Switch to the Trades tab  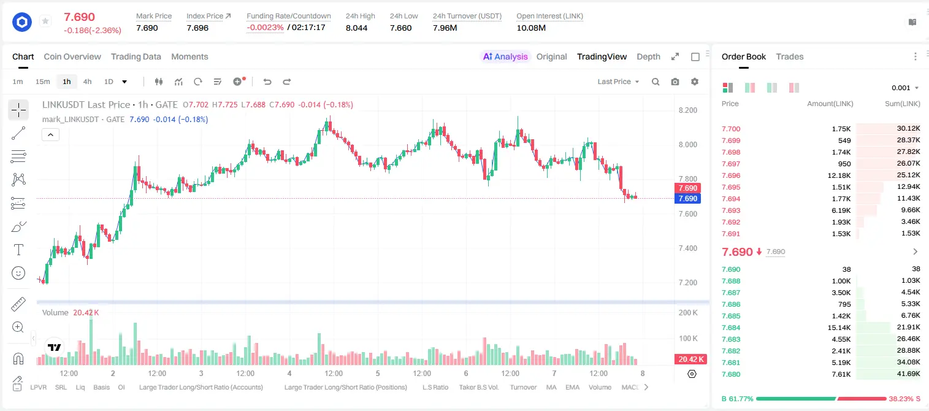click(790, 56)
